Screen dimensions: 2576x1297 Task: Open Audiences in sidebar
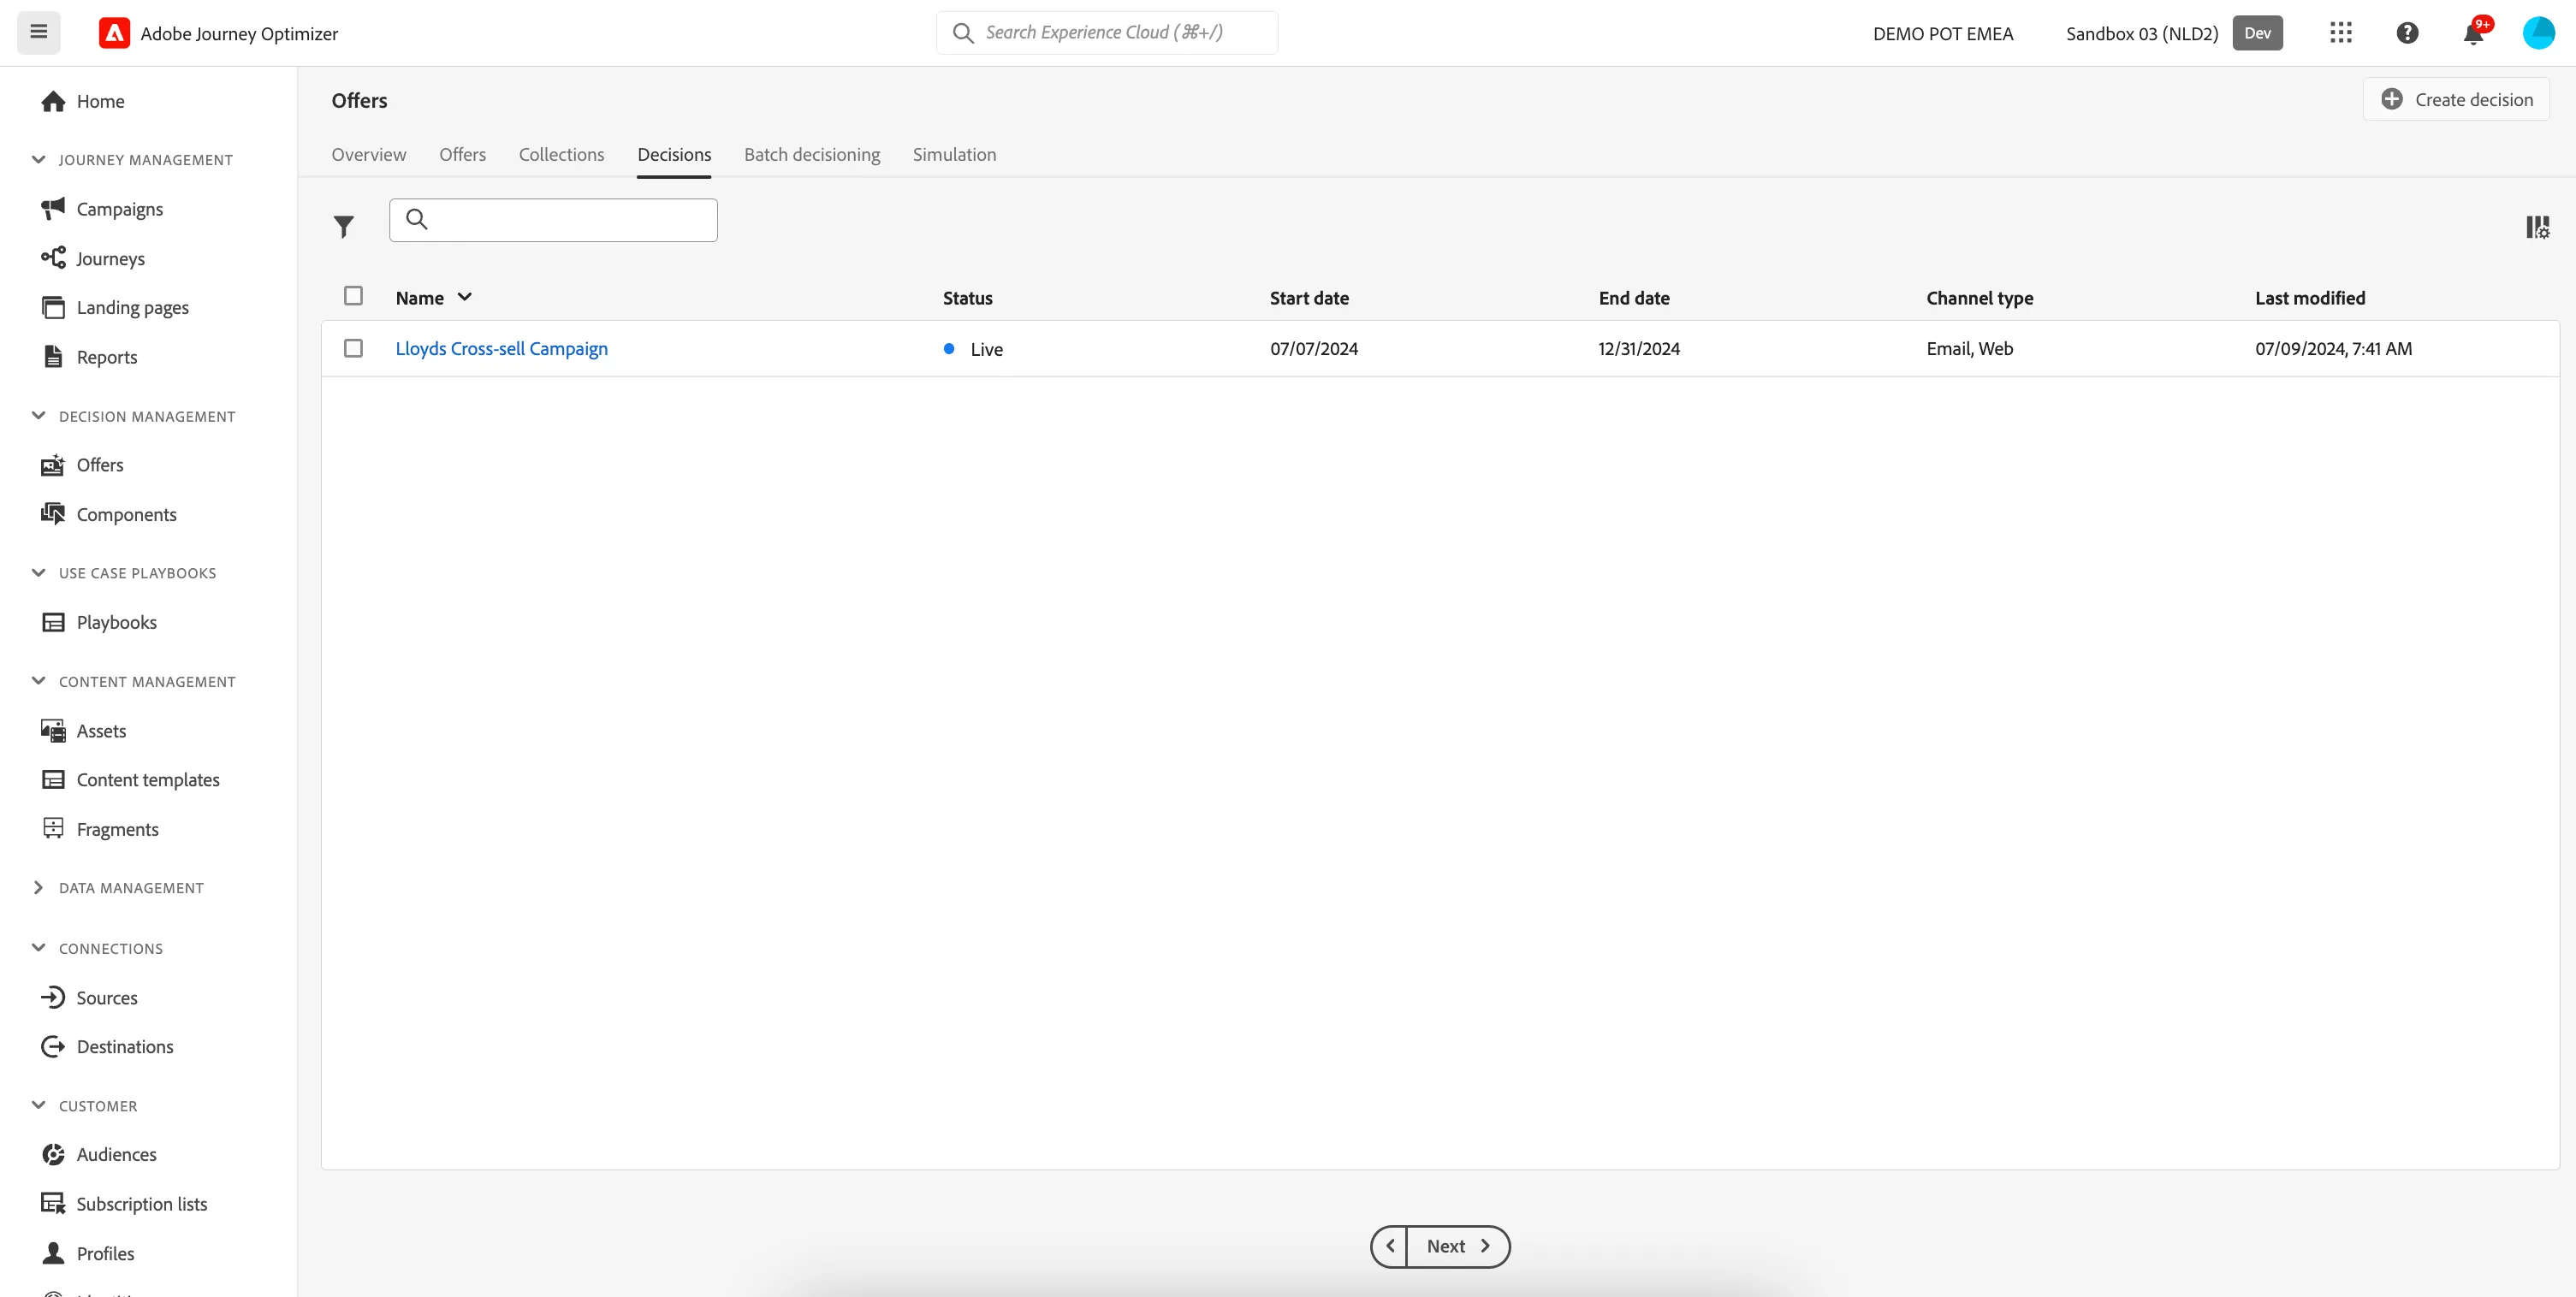(x=116, y=1154)
